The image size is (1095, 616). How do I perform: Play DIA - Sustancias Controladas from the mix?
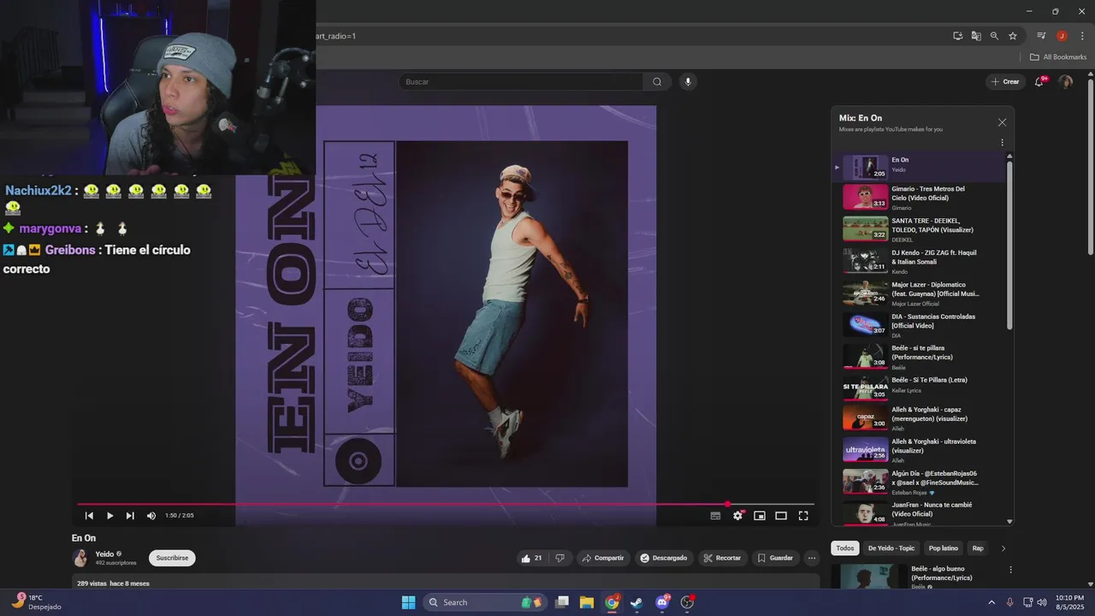[x=919, y=325]
